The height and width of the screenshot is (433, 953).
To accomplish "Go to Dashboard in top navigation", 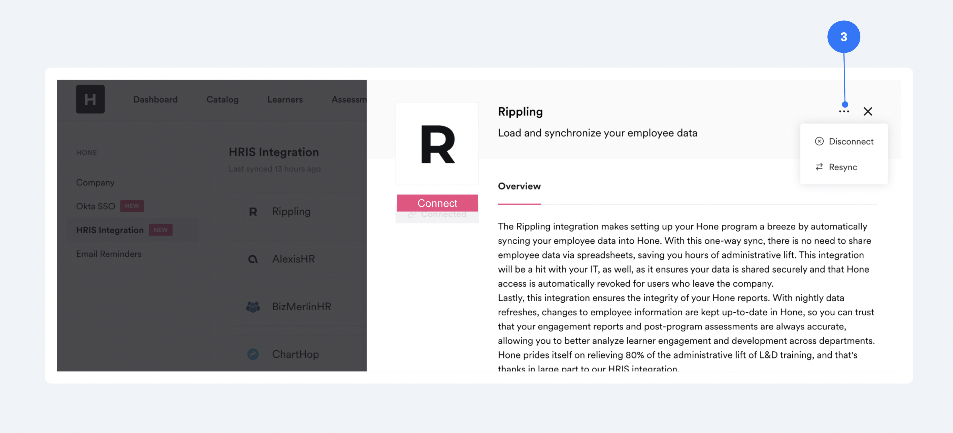I will tap(155, 99).
